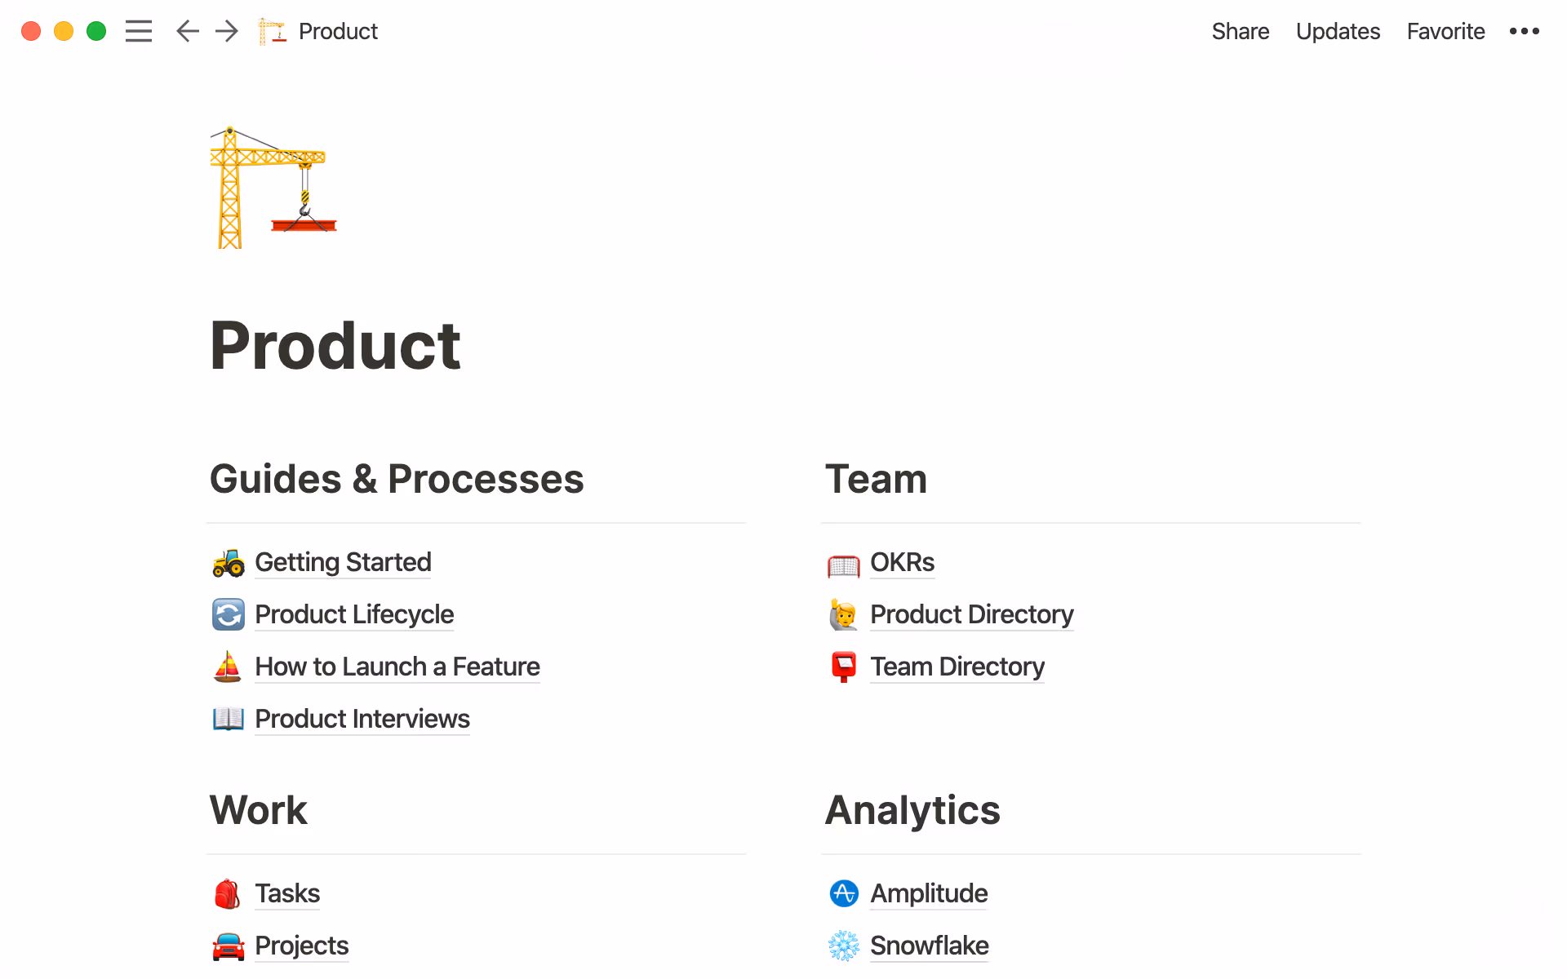Click the goal net icon beside OKRs
Image resolution: width=1567 pixels, height=979 pixels.
point(844,563)
